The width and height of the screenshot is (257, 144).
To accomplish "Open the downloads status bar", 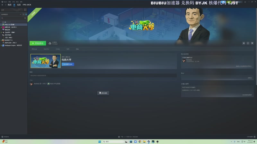I will coord(128,137).
